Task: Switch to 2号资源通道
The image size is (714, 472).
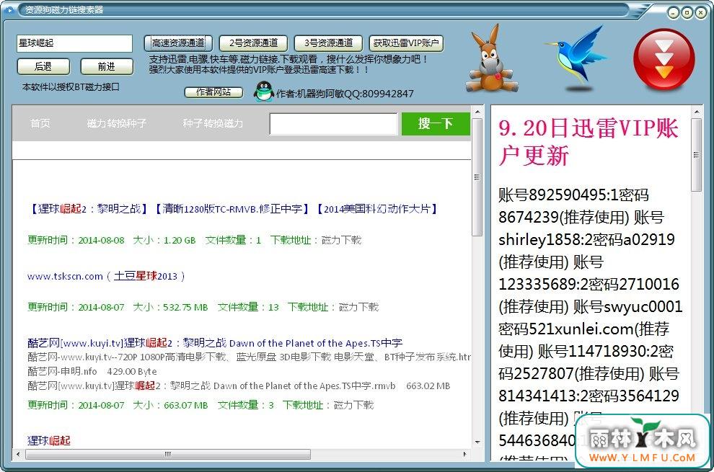Action: pos(253,43)
